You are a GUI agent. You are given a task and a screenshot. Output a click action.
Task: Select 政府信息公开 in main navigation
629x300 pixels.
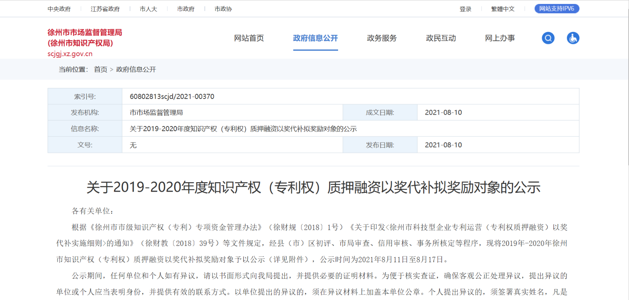pyautogui.click(x=315, y=38)
